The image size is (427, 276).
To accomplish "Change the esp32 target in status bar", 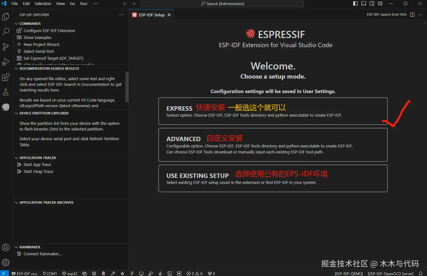I will point(70,273).
